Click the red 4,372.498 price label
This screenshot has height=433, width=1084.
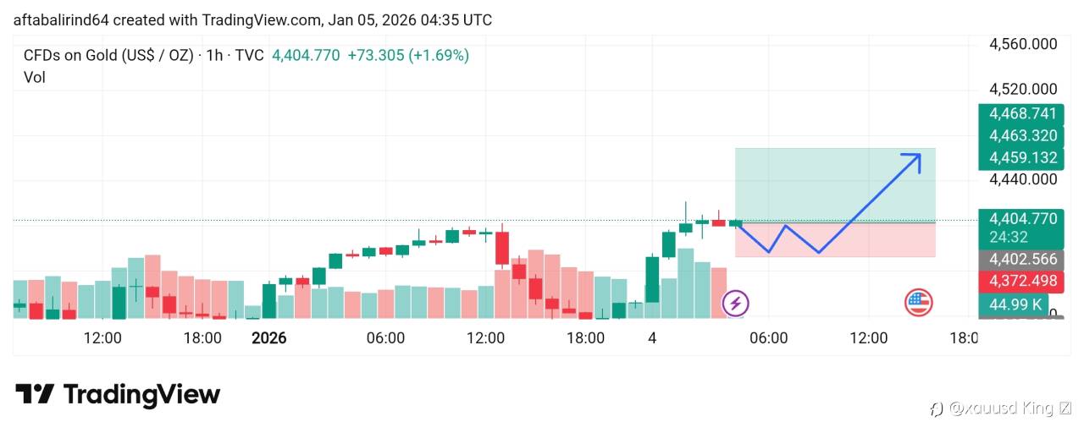[x=1017, y=281]
